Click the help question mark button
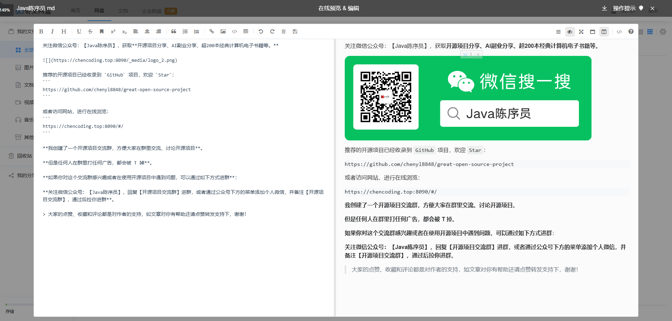 pos(631,32)
